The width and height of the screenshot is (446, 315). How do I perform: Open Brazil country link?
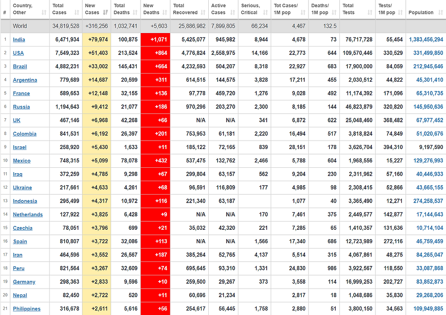coord(20,66)
